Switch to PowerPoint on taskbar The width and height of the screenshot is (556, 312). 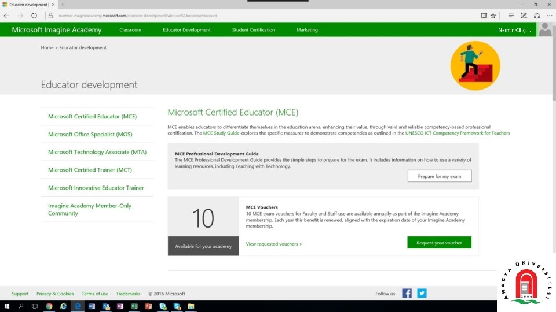148,306
